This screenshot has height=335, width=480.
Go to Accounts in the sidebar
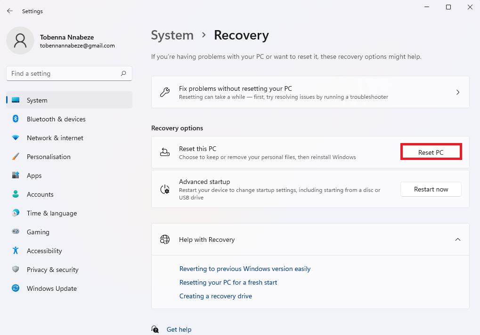tap(40, 194)
